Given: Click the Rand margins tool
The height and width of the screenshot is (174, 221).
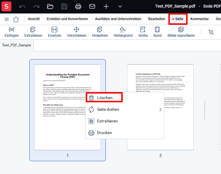Looking at the screenshot, I should [x=157, y=32].
